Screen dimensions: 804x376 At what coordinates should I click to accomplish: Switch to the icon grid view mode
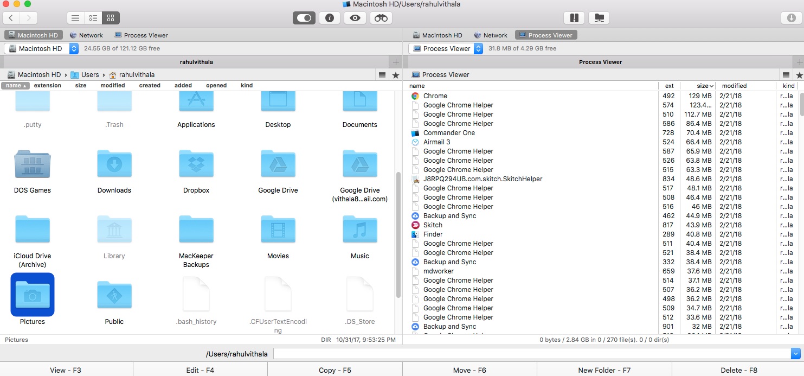(111, 18)
